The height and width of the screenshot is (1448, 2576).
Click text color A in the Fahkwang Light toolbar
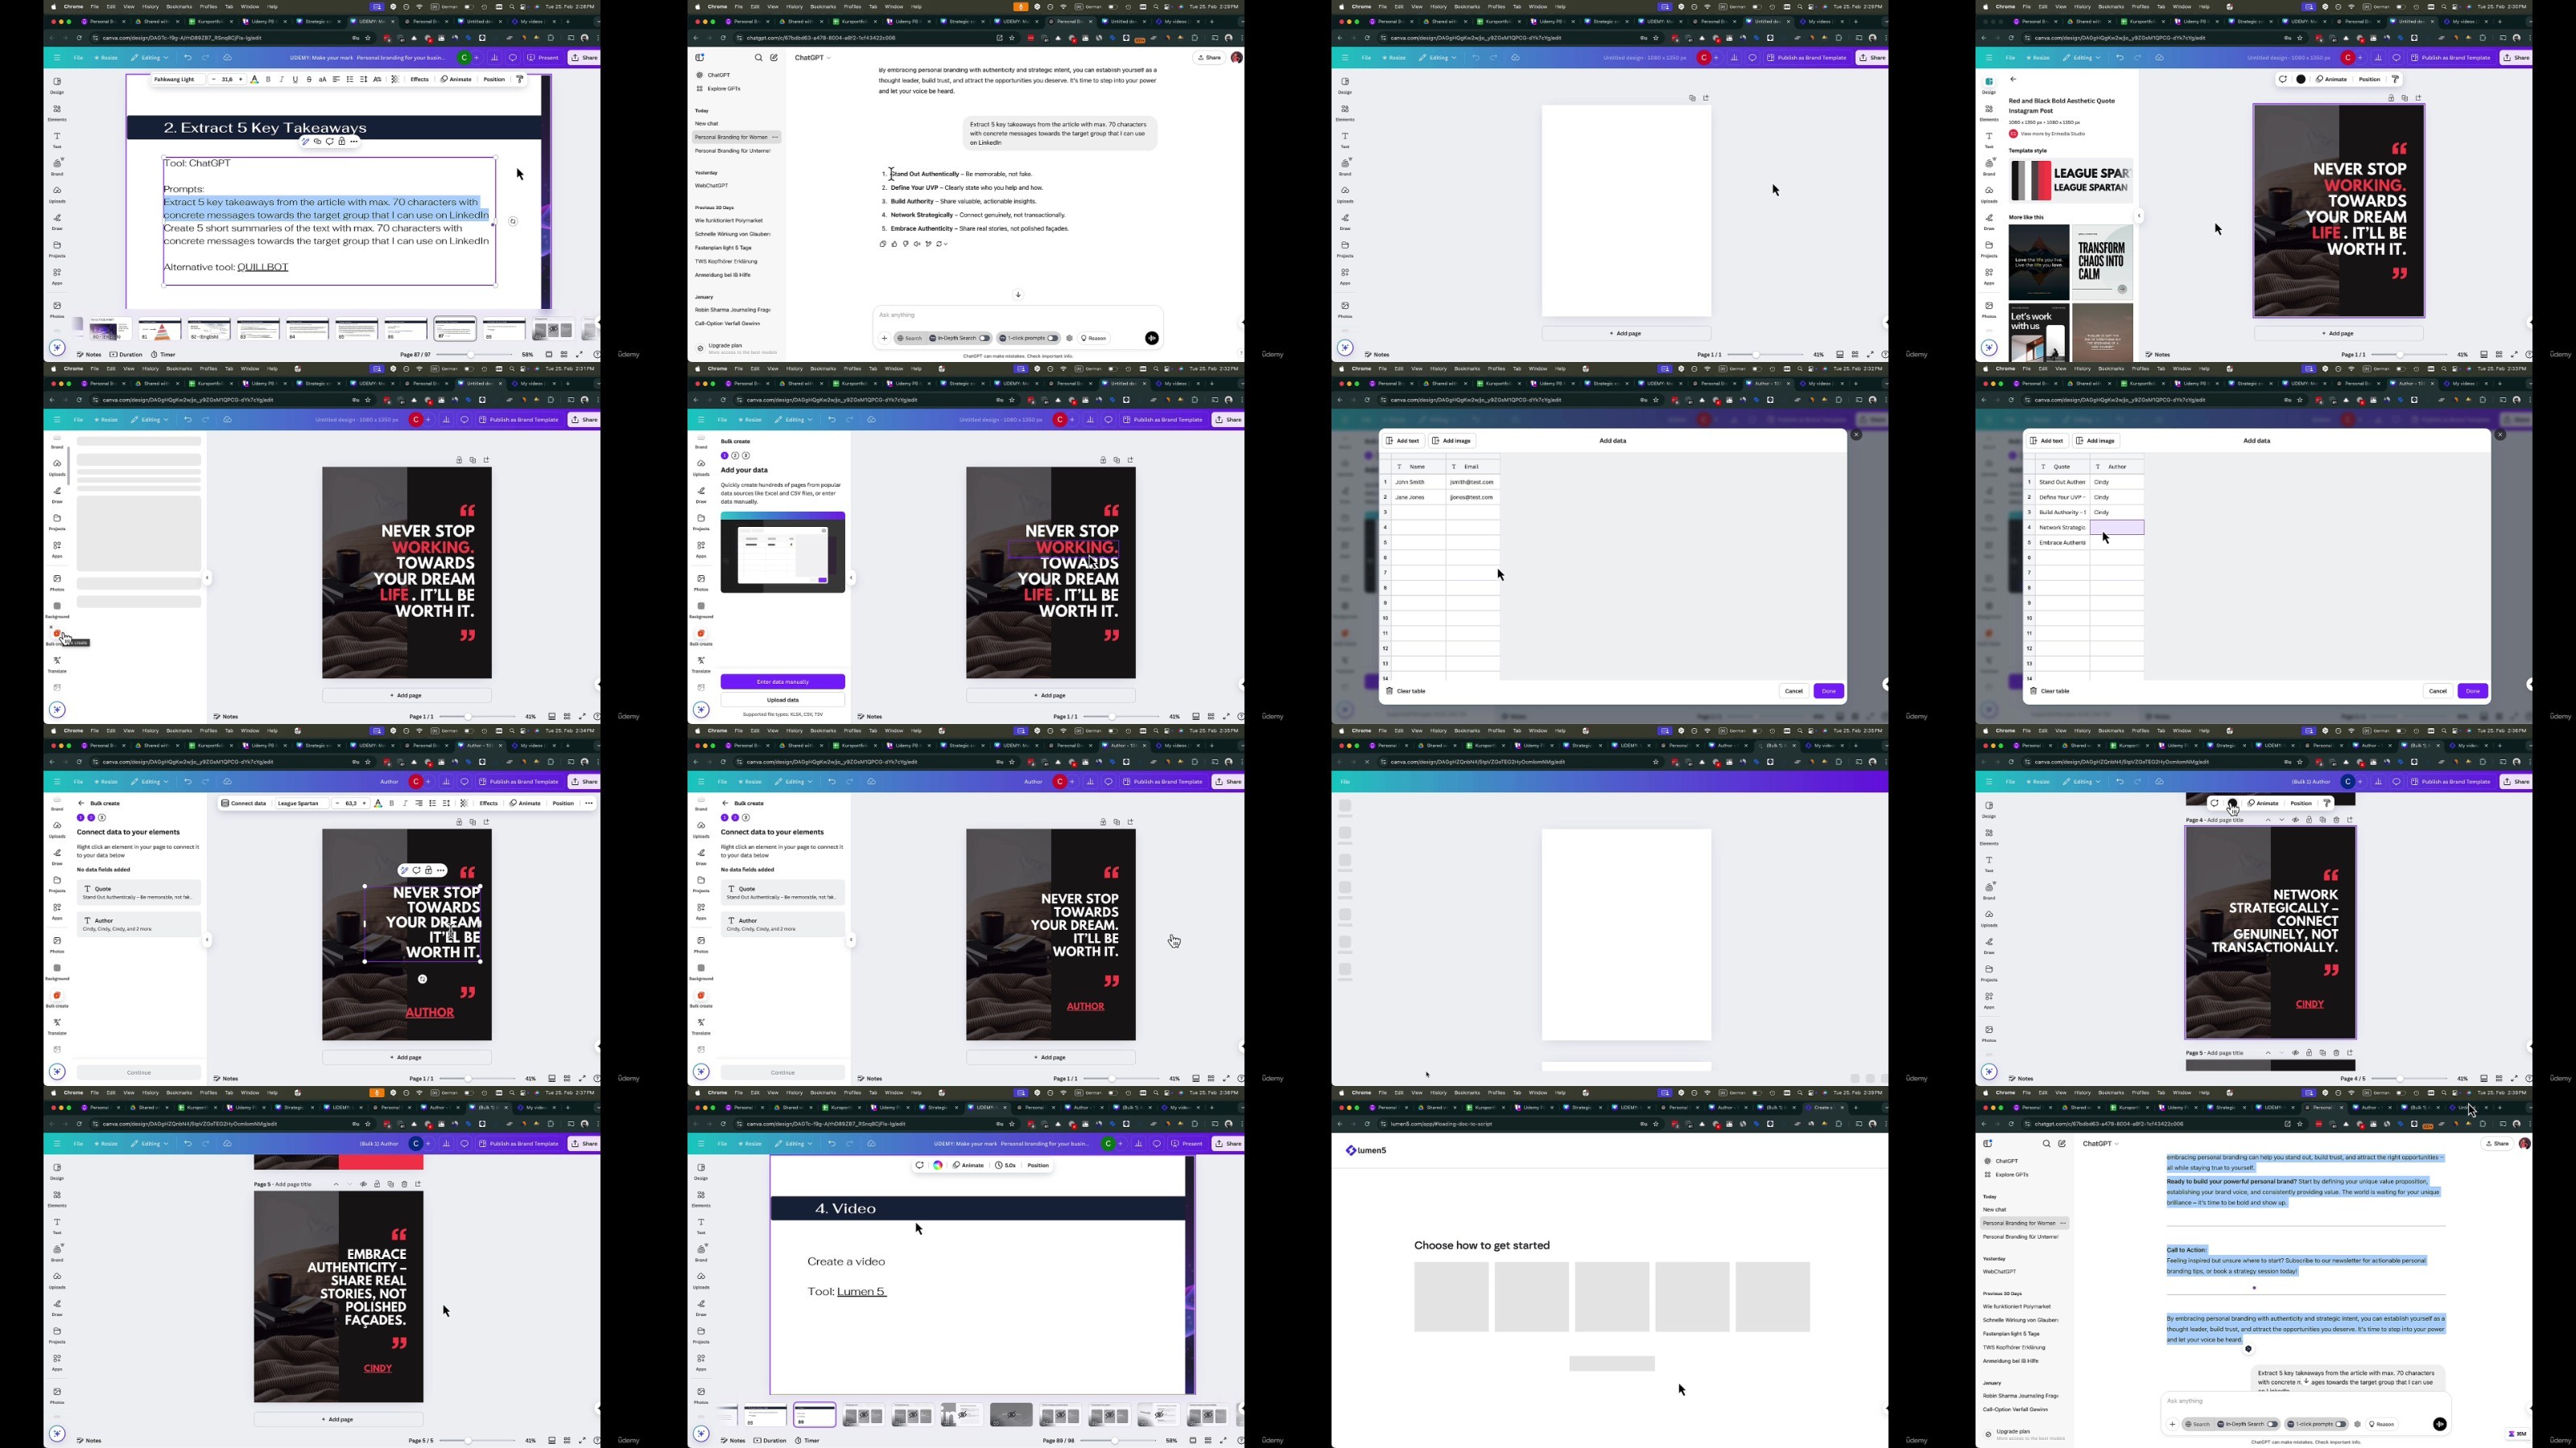point(254,79)
